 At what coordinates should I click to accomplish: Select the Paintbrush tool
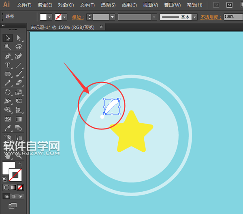(19, 74)
